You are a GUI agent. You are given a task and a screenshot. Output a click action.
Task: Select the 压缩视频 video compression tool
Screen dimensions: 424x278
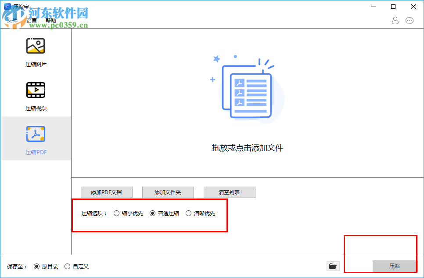(x=36, y=95)
